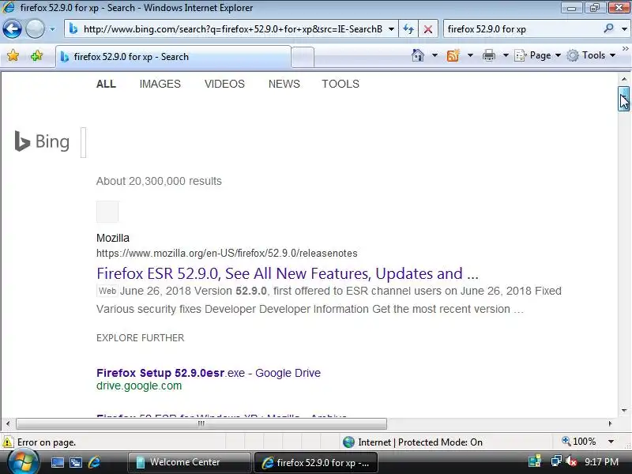Open the search provider dropdown arrow

click(x=624, y=29)
